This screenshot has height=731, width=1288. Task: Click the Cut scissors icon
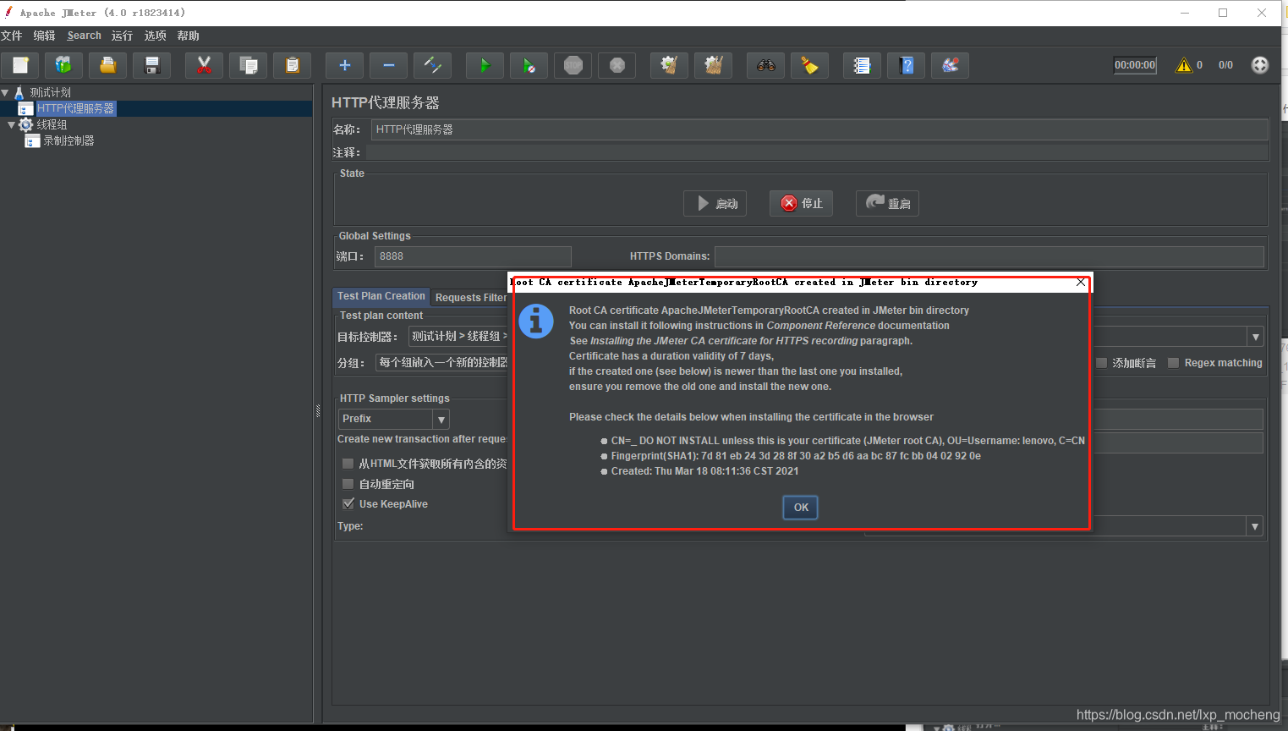204,65
